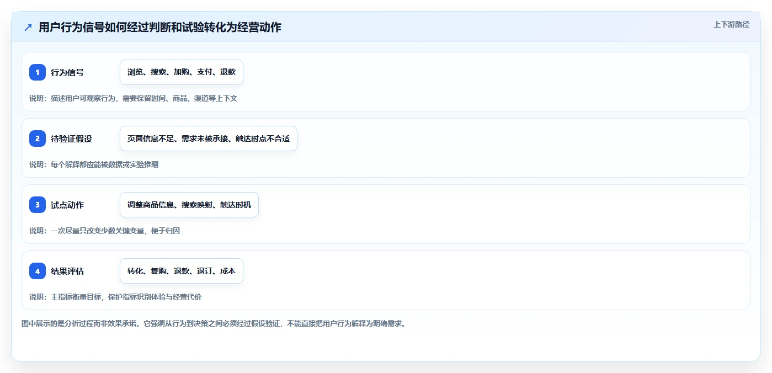
Task: Click the step 2 number badge
Action: (x=38, y=138)
